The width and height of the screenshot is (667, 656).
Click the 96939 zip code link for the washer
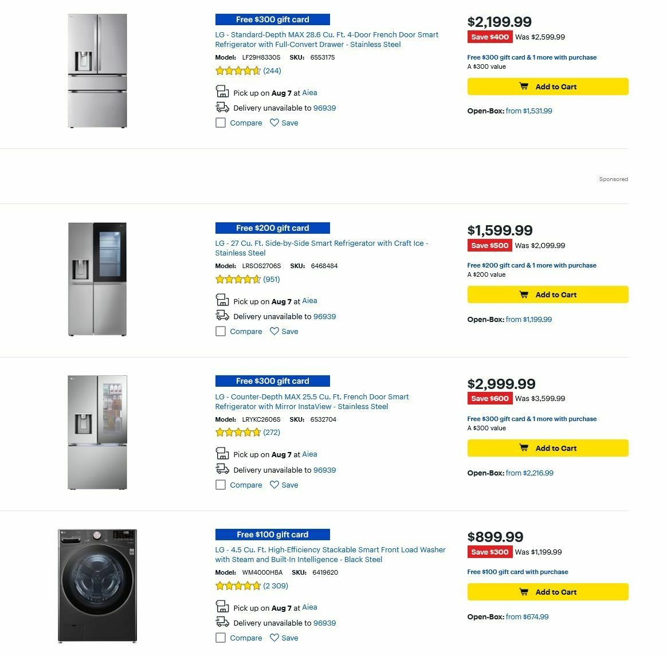(x=327, y=623)
